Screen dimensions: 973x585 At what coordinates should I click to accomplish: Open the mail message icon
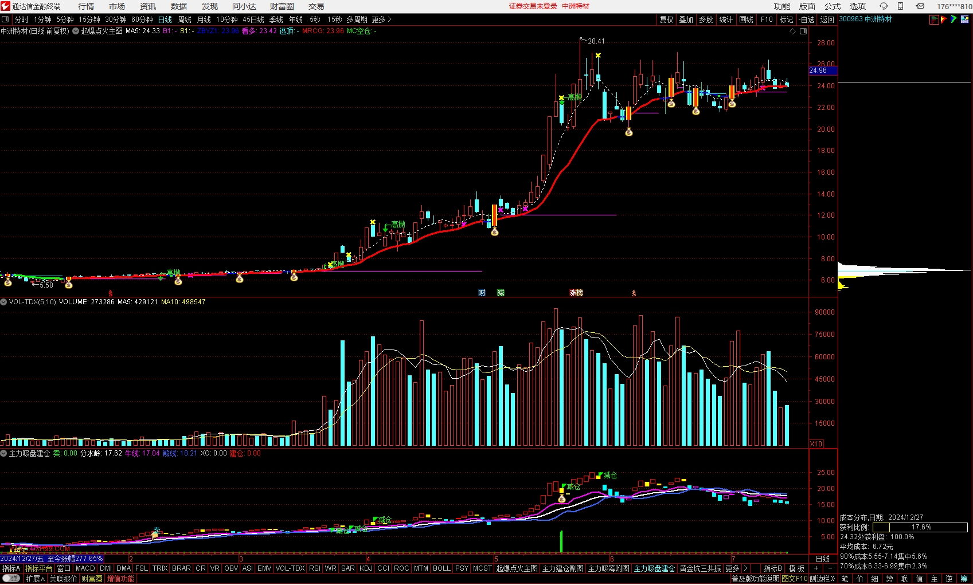tap(920, 6)
